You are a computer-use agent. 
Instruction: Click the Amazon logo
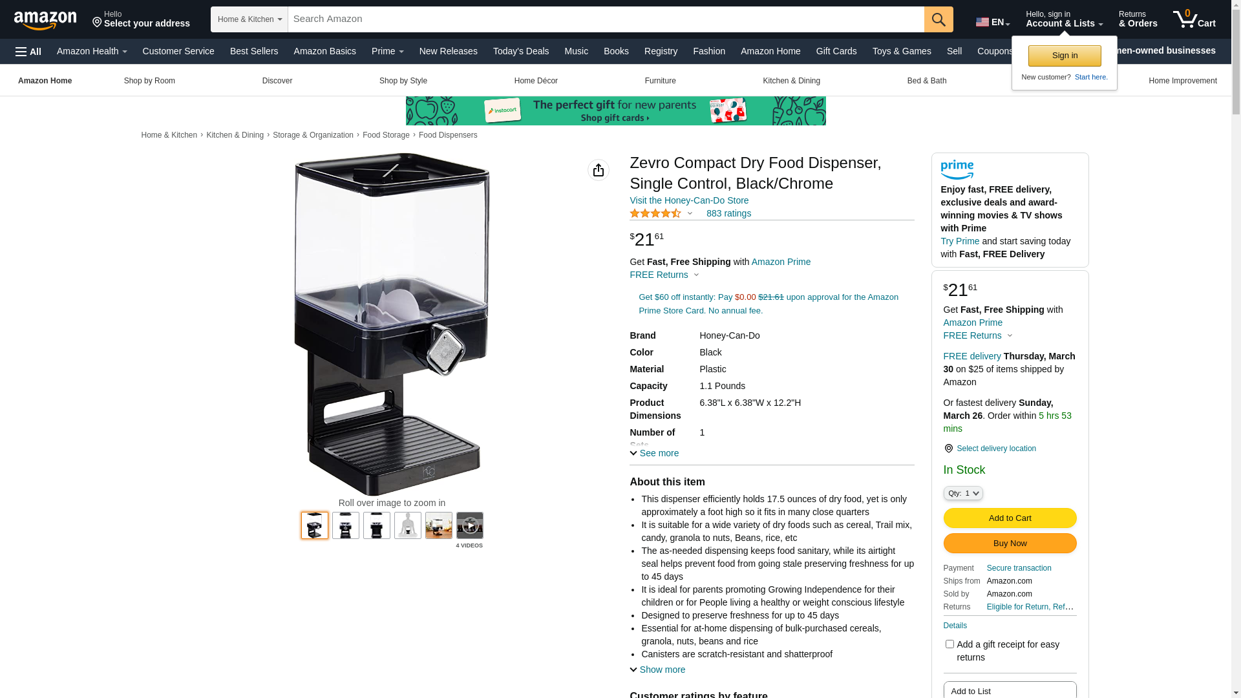[x=45, y=20]
